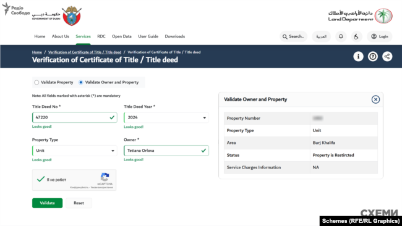
Task: Click the magnifier icon in Search
Action: pos(285,36)
